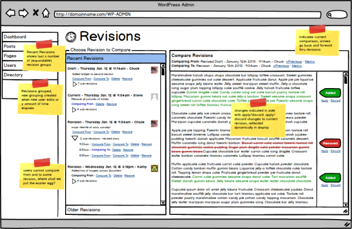
Task: Click the Revisions clock icon
Action: 71,36
